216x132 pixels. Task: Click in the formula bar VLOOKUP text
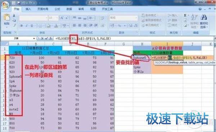pyautogui.click(x=83, y=38)
